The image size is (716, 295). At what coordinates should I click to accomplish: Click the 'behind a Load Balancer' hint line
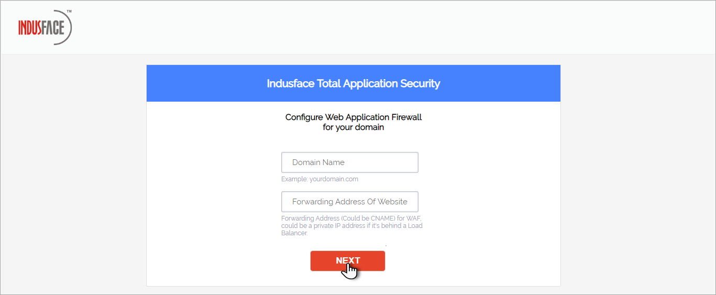(x=352, y=229)
